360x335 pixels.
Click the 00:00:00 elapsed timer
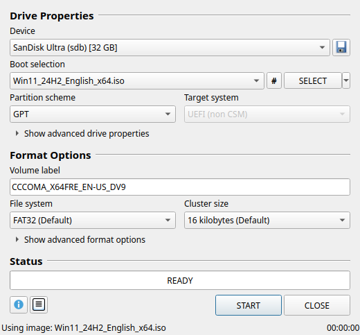tap(343, 328)
